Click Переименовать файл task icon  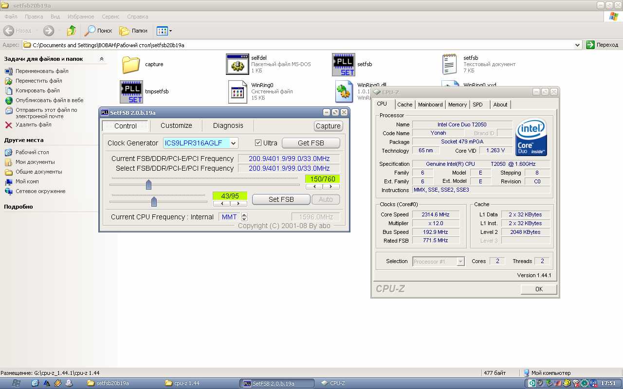8,71
